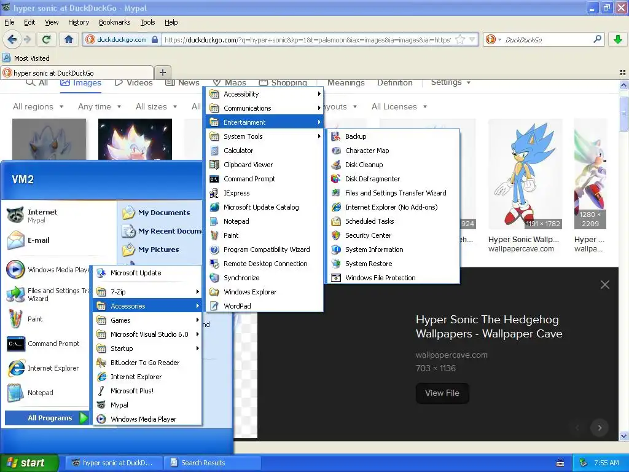
Task: Expand the Communications submenu
Action: pos(264,108)
